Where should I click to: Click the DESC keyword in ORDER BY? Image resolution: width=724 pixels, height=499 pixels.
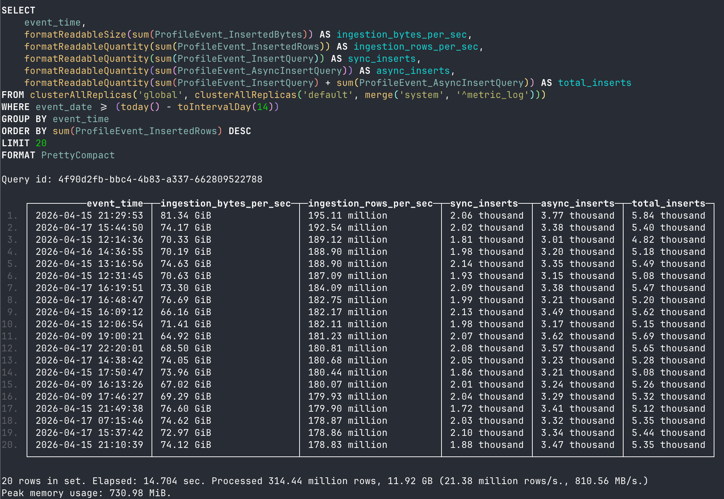(x=240, y=131)
